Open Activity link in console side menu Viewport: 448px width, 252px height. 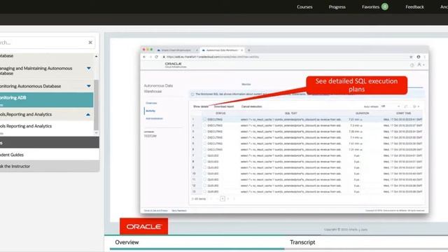150,111
